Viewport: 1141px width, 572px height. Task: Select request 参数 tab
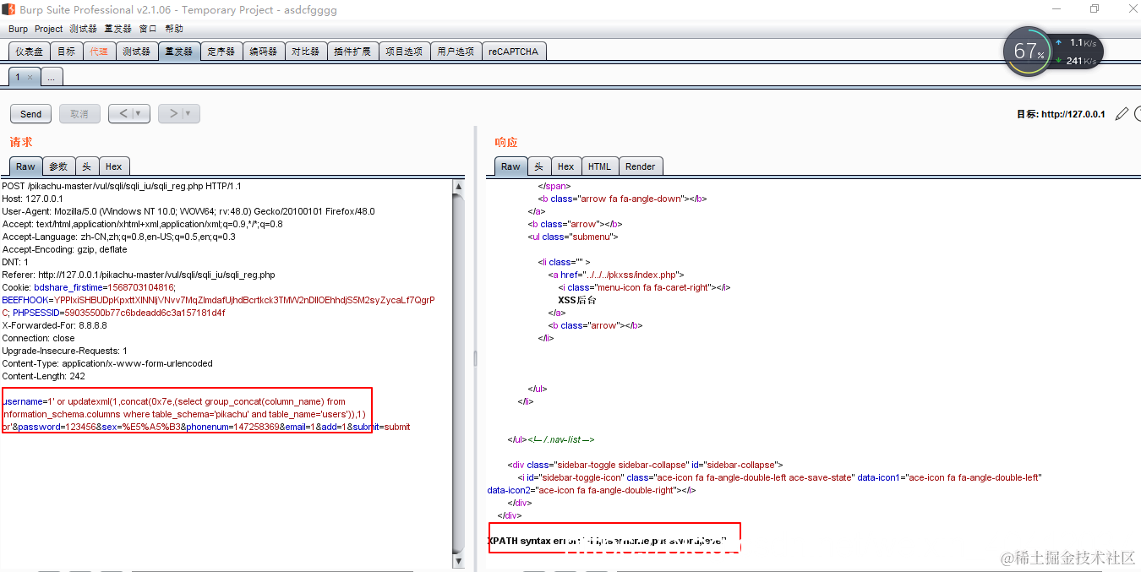(58, 166)
